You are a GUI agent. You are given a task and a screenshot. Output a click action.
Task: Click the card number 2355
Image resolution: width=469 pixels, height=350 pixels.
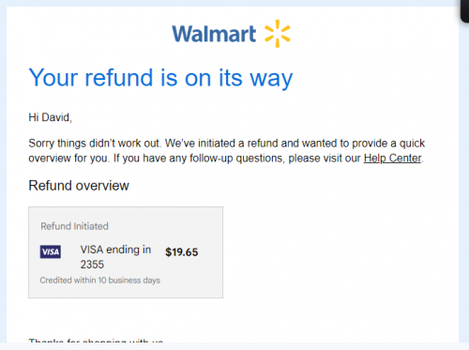coord(92,265)
